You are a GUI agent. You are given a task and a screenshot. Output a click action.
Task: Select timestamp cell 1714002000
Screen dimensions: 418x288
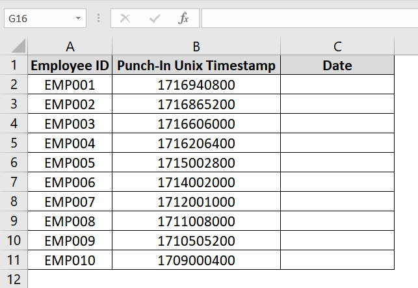pos(196,181)
